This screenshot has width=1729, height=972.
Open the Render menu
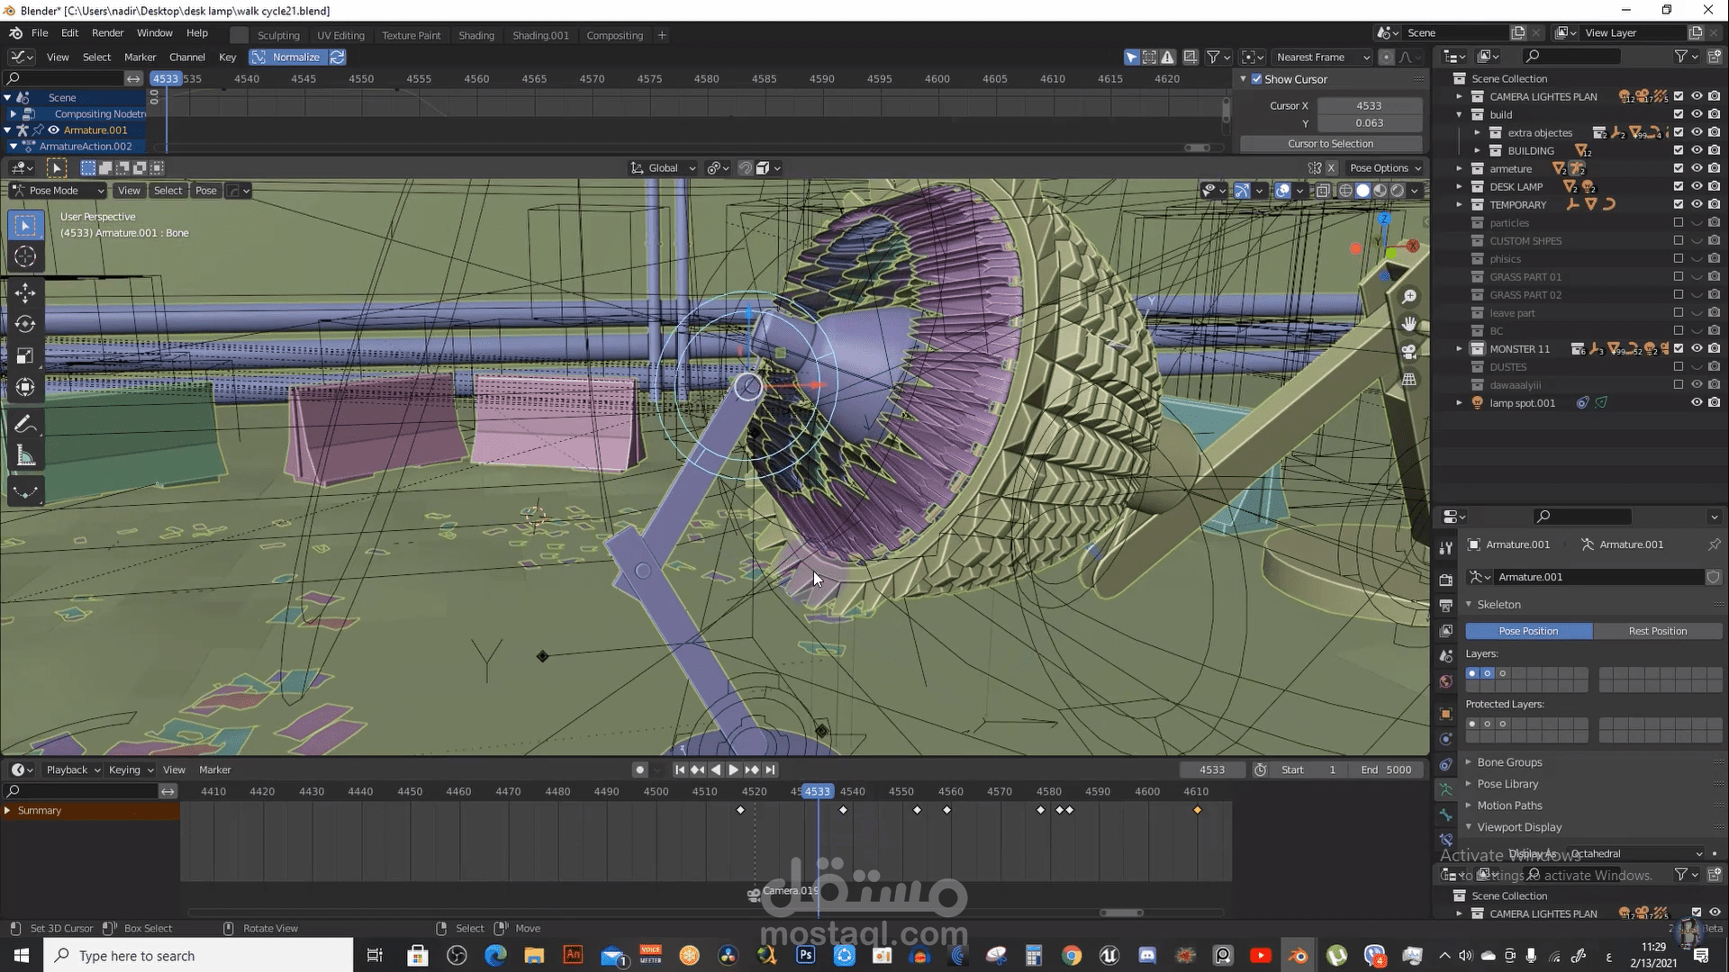click(107, 32)
